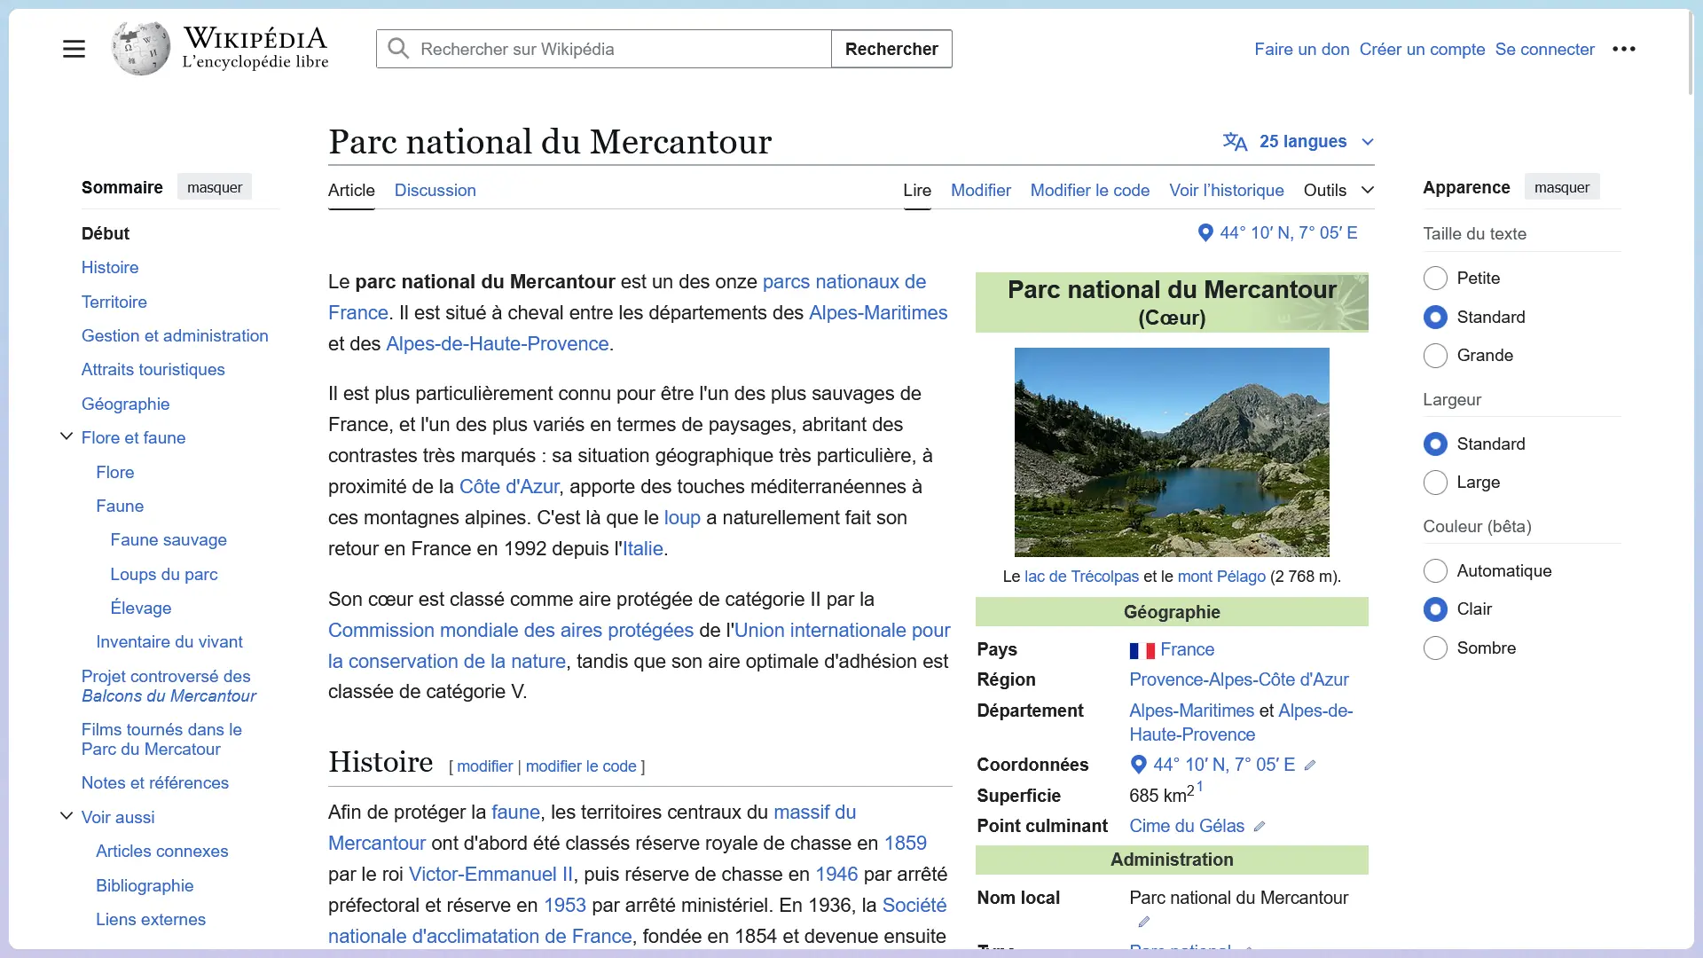Jump to Géographie in the sommaire
The width and height of the screenshot is (1703, 958).
coord(126,404)
